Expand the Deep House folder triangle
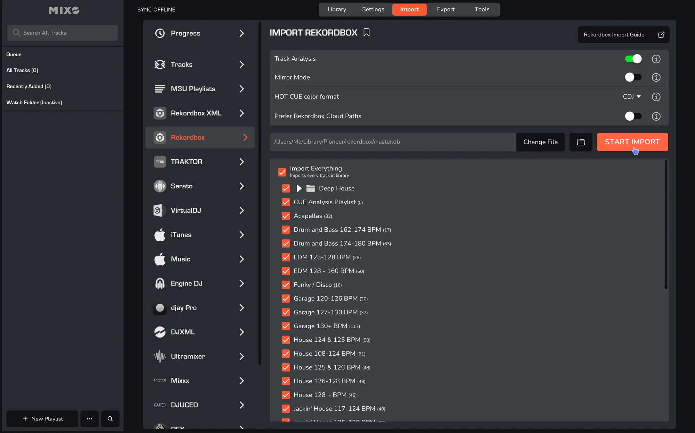The height and width of the screenshot is (433, 695). tap(299, 188)
